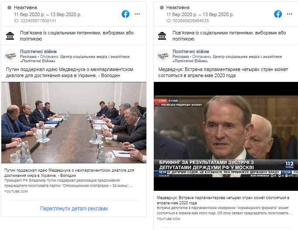
Task: Click left card YouTube link headline about Путин
Action: 69,173
